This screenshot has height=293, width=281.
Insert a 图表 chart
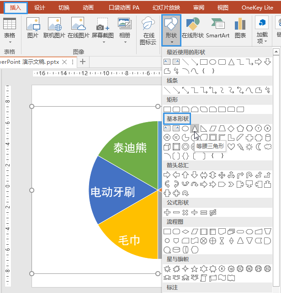click(240, 28)
